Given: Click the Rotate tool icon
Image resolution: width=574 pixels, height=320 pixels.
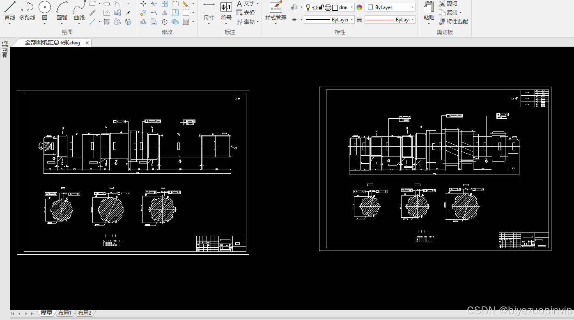Looking at the screenshot, I should point(165,22).
